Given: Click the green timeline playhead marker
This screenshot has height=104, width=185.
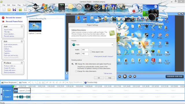Looking at the screenshot, I should pos(13,86).
